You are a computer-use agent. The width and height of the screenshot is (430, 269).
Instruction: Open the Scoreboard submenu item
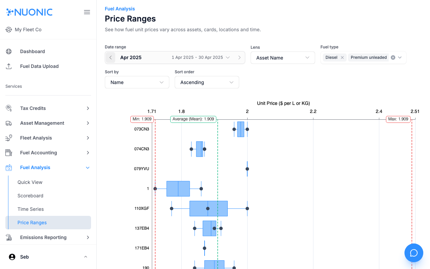coord(30,196)
